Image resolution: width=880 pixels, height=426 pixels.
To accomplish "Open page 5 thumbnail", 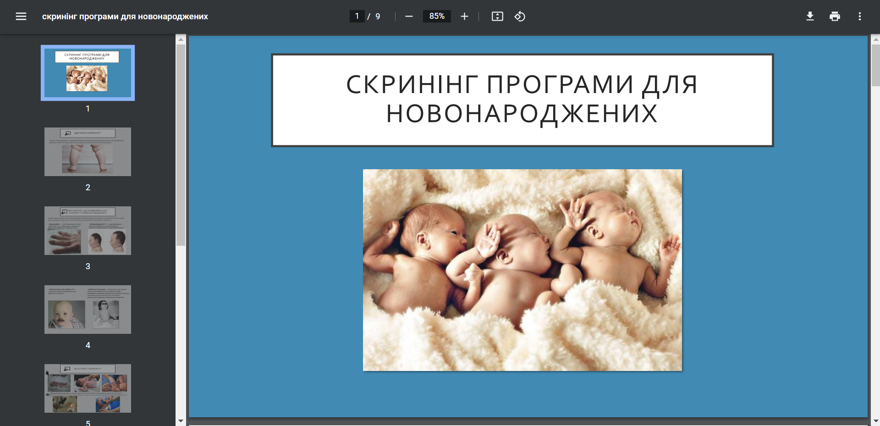I will (x=88, y=388).
